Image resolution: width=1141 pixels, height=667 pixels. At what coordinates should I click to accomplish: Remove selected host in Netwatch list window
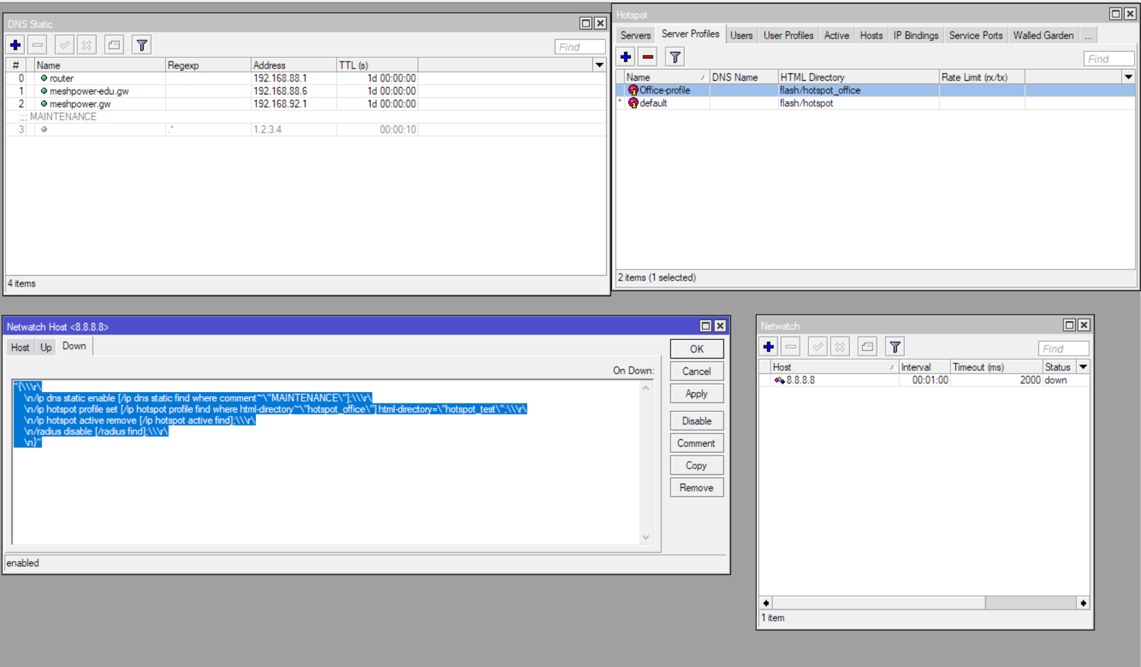pos(791,347)
